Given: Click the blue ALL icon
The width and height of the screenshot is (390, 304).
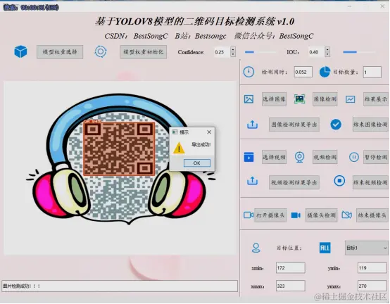Looking at the screenshot, I should tap(325, 248).
